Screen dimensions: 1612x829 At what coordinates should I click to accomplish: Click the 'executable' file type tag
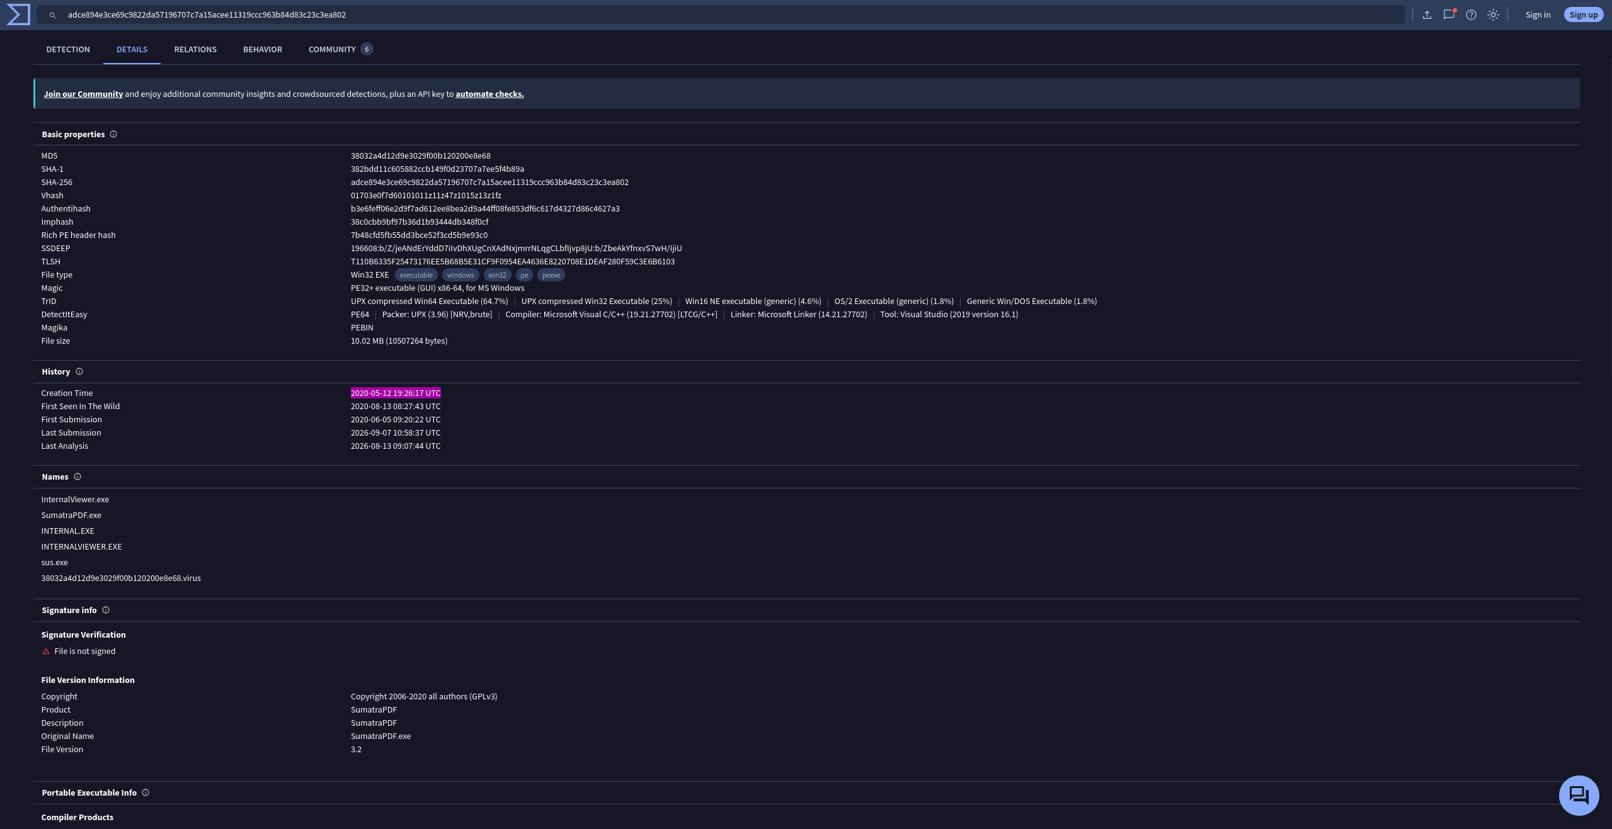point(416,275)
